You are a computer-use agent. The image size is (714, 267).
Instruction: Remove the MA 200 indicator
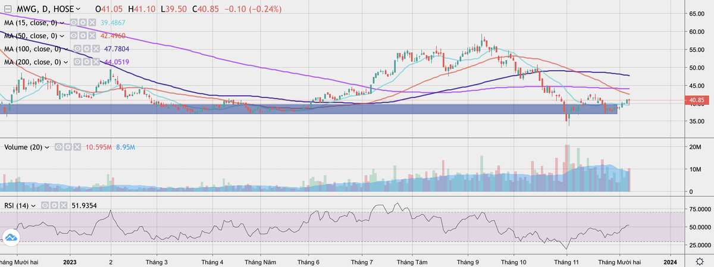click(96, 62)
